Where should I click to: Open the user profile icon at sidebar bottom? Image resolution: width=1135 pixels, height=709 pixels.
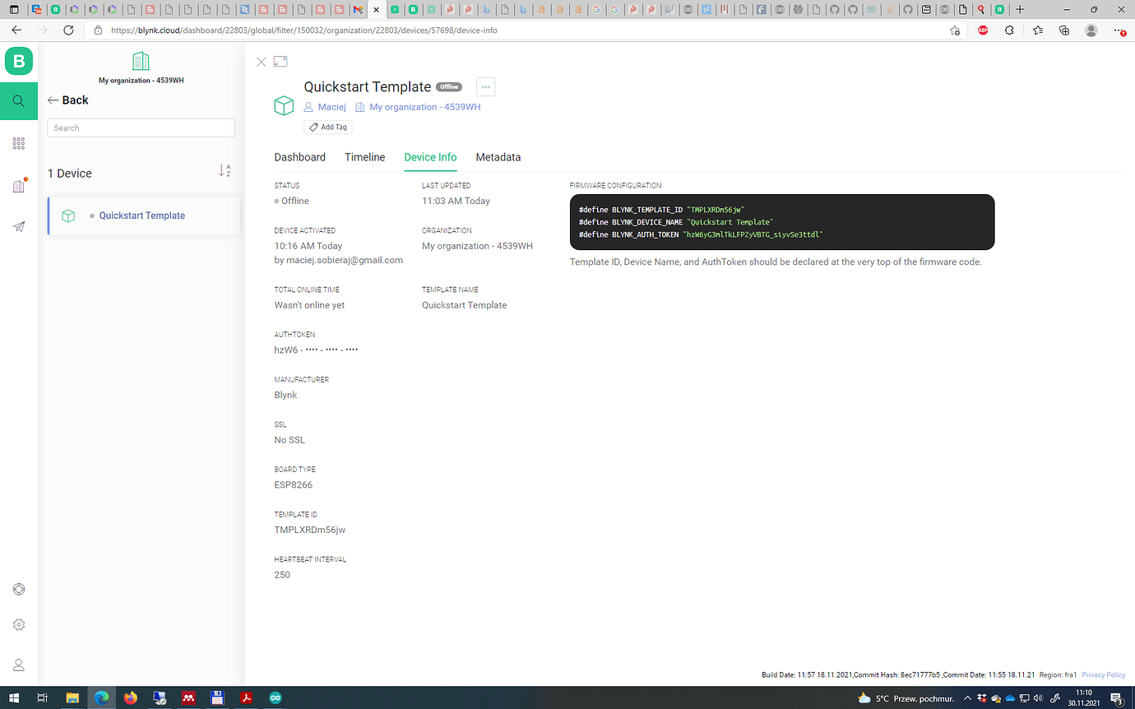click(x=19, y=665)
